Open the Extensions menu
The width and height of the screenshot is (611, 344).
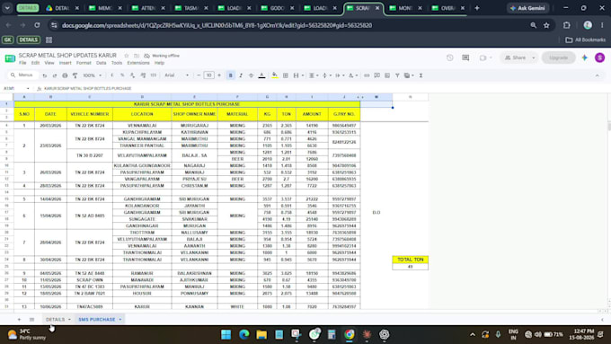[138, 63]
